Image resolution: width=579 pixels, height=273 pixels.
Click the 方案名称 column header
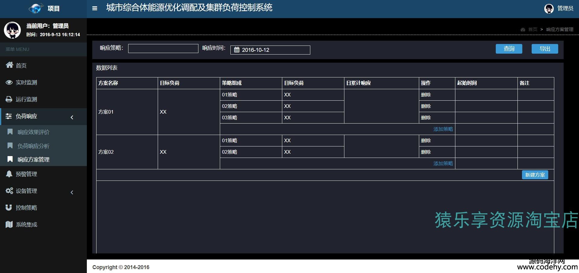click(x=127, y=83)
